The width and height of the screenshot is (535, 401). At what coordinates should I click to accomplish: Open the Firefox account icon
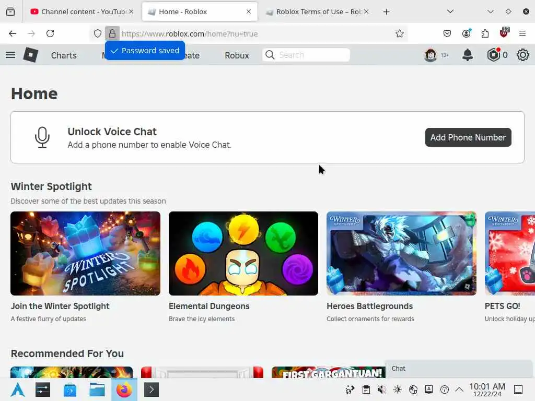coord(467,33)
